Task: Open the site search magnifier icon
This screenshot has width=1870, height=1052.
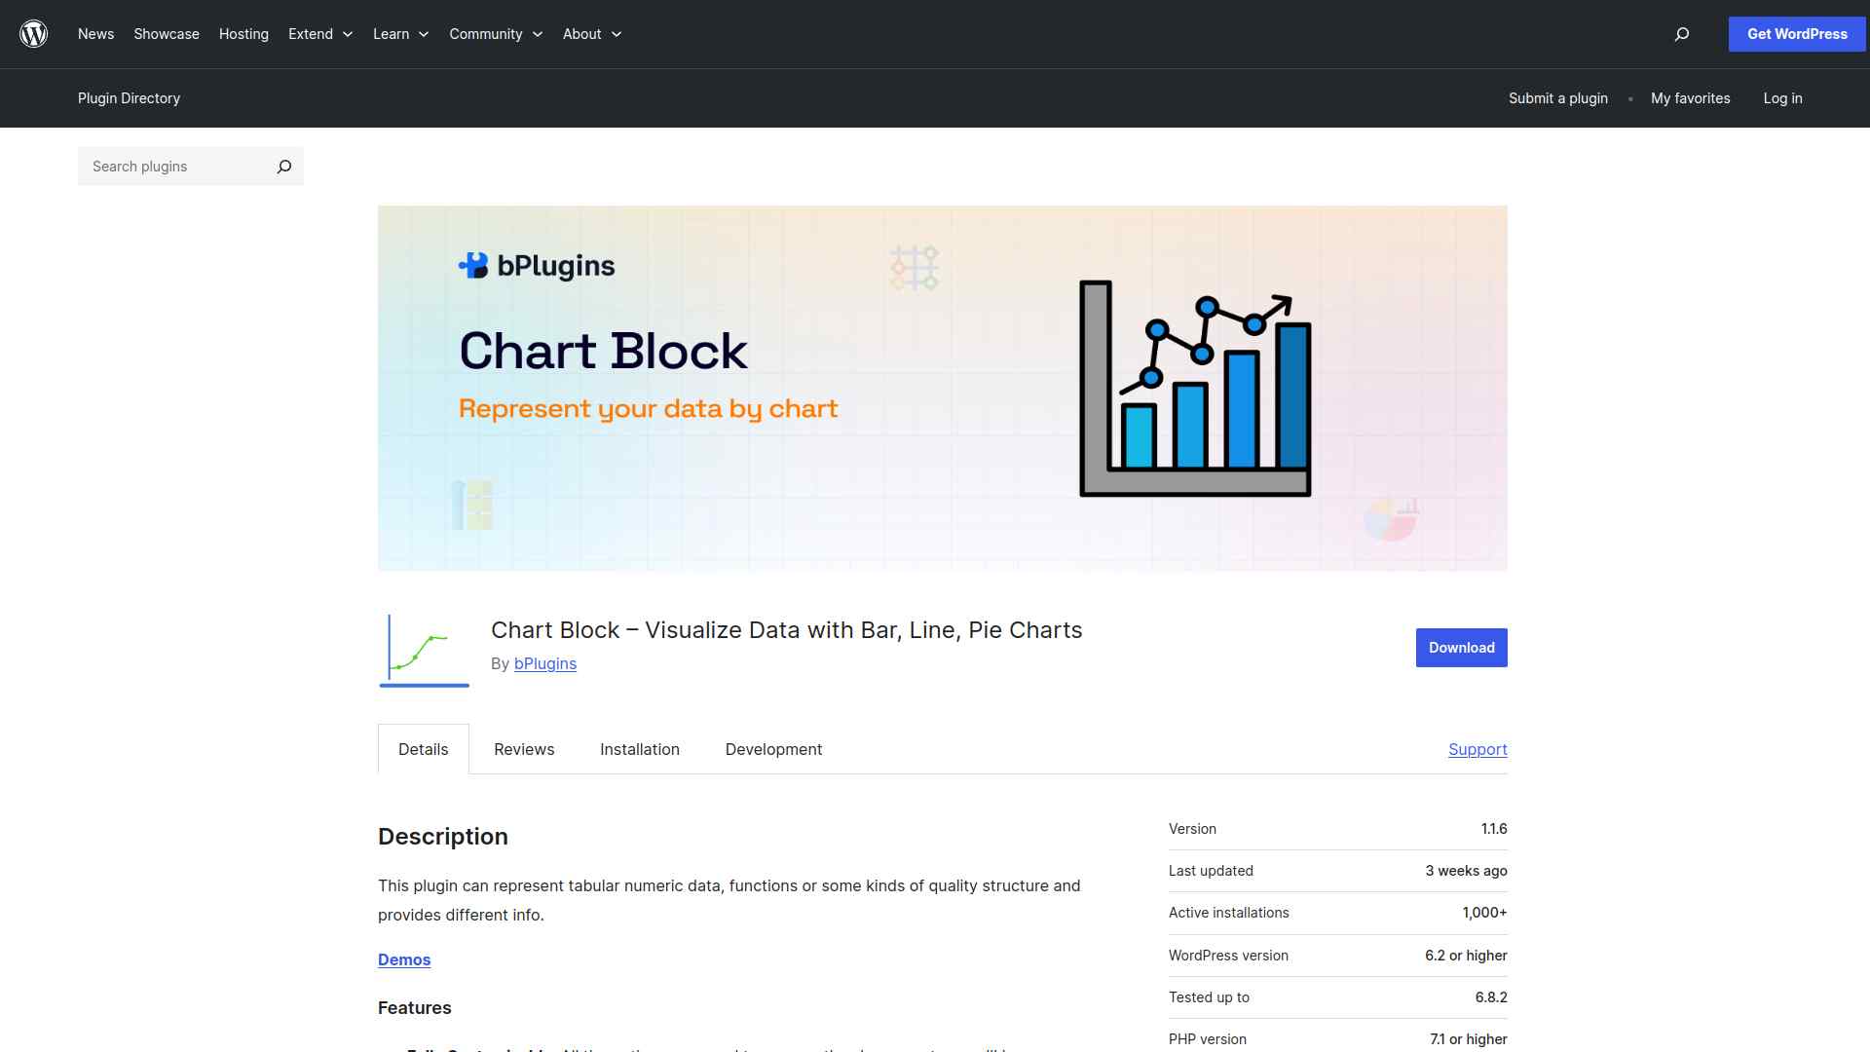Action: tap(1681, 34)
